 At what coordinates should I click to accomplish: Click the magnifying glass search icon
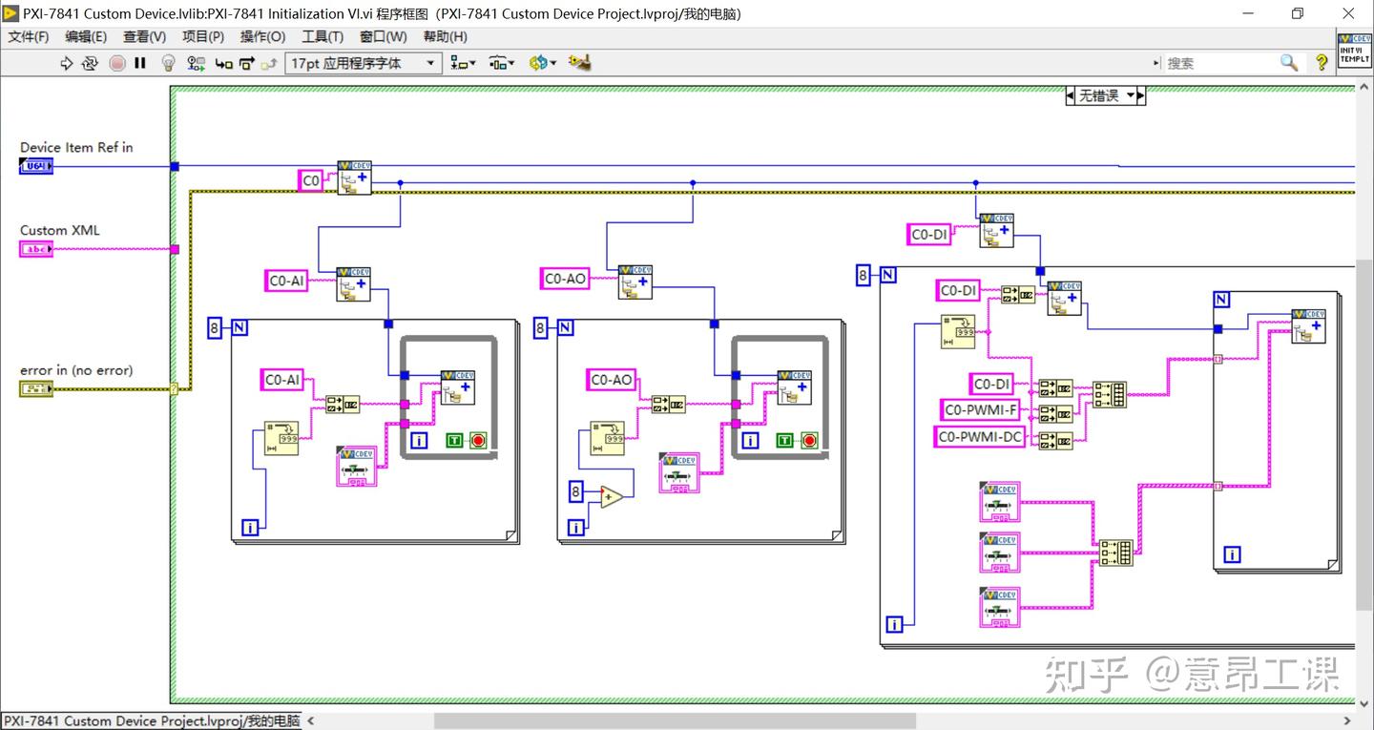pyautogui.click(x=1289, y=63)
